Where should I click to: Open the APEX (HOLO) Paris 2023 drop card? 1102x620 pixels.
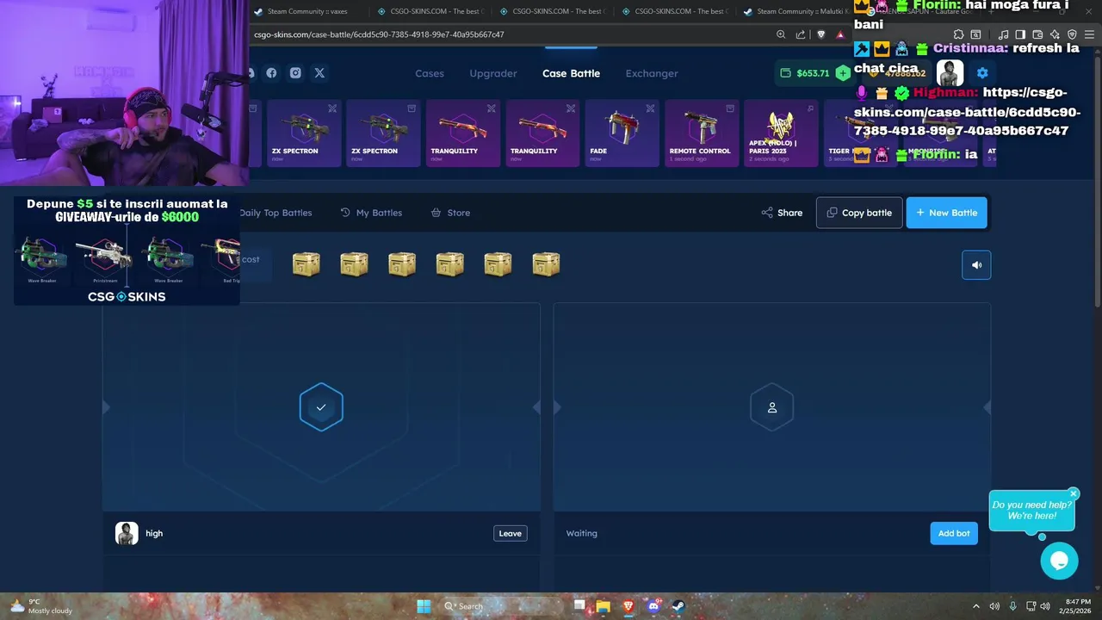tap(781, 133)
